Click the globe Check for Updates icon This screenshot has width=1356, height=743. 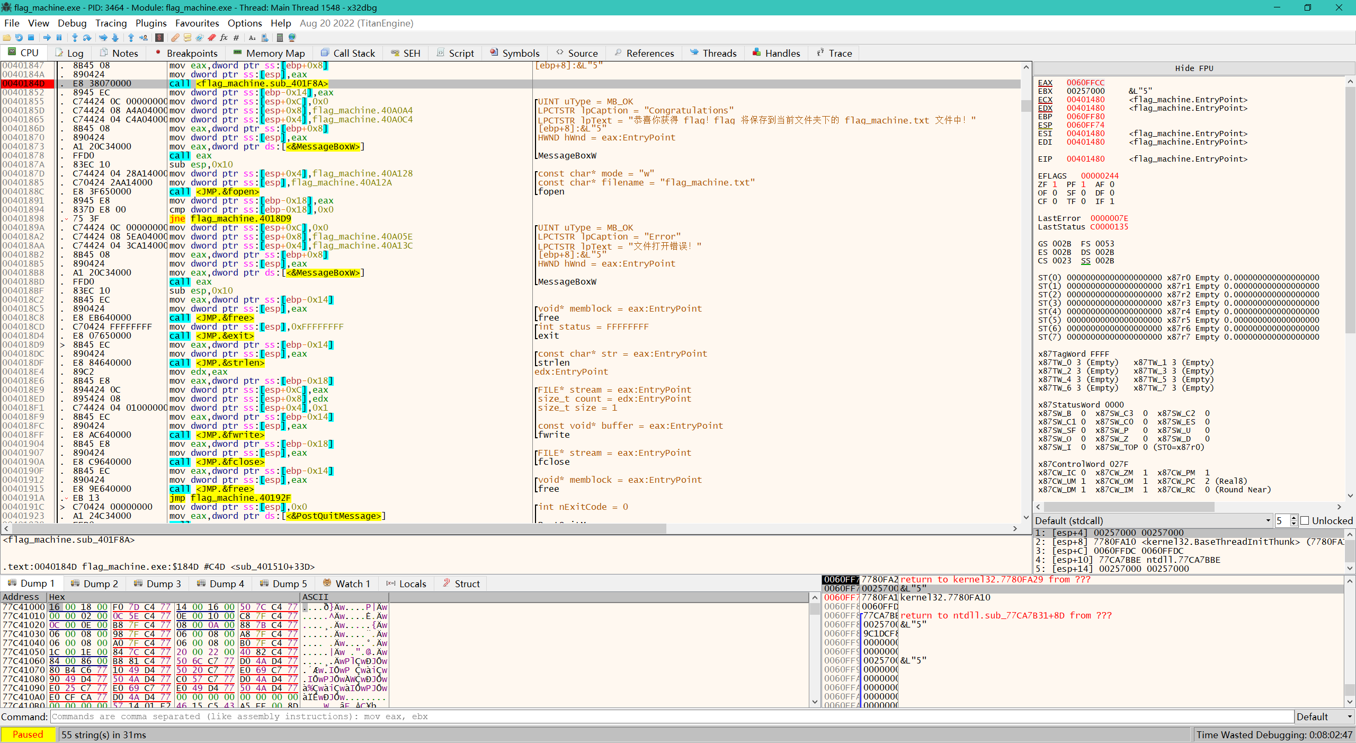point(292,38)
